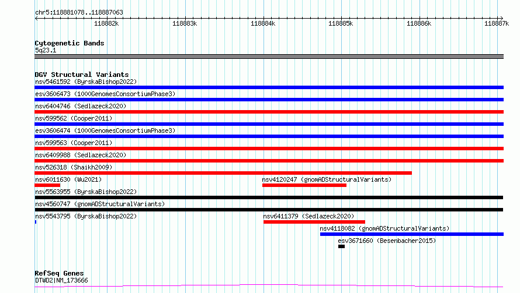
Task: Select the small black bar under esv3671660
Action: pos(341,246)
